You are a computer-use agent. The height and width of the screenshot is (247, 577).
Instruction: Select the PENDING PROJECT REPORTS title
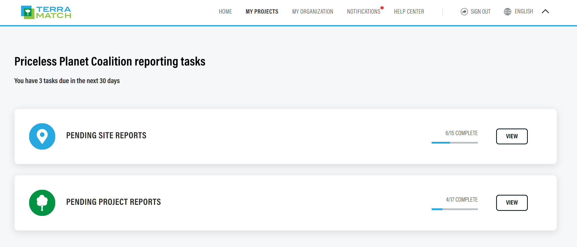[113, 202]
